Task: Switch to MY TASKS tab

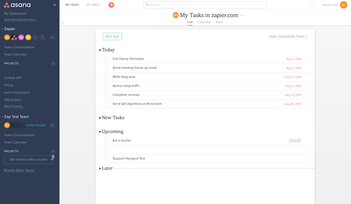Action: coord(72,5)
